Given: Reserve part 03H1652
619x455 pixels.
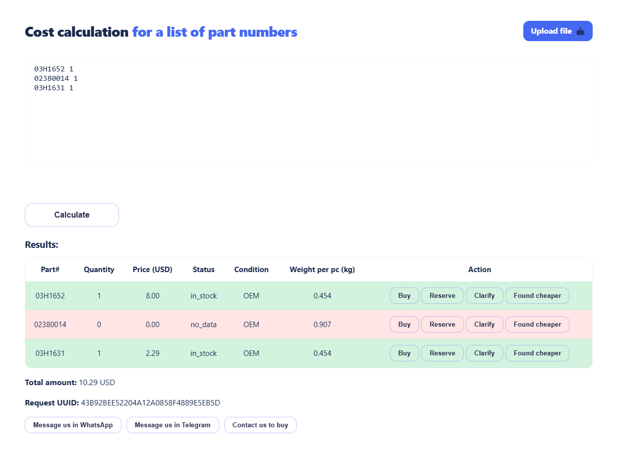Looking at the screenshot, I should tap(442, 296).
